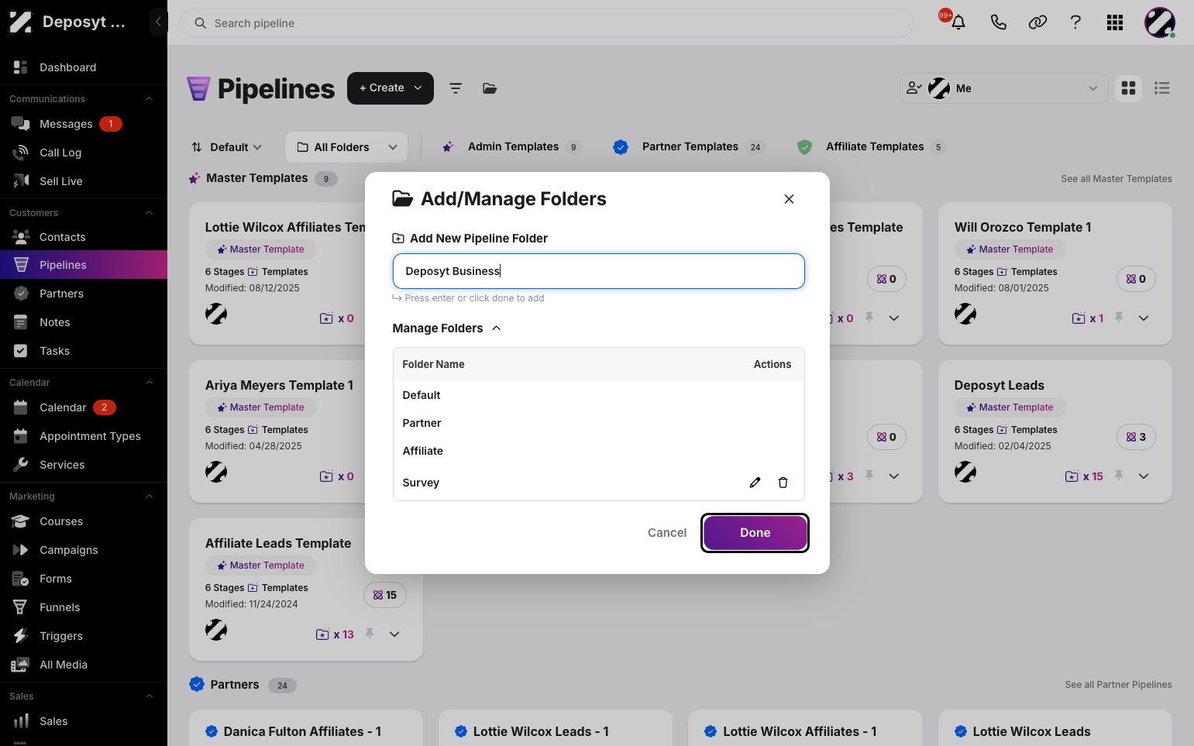This screenshot has height=746, width=1194.
Task: Focus the new pipeline folder name field
Action: click(x=599, y=271)
